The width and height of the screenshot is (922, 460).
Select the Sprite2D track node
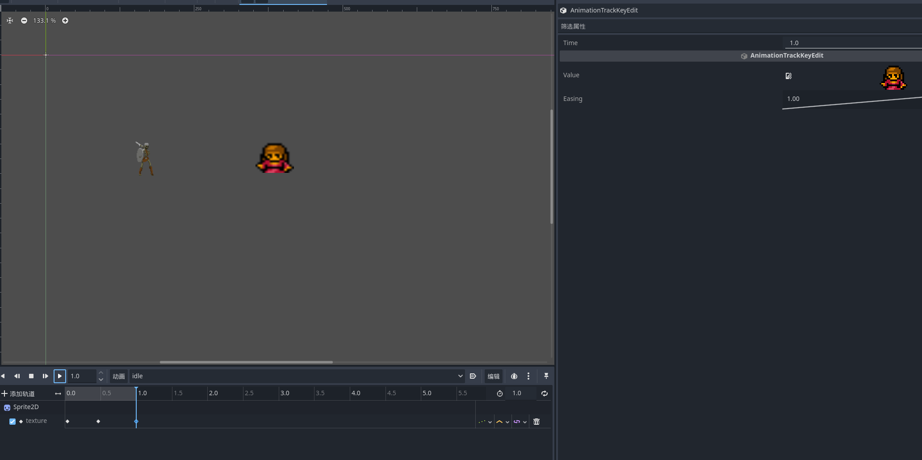26,407
